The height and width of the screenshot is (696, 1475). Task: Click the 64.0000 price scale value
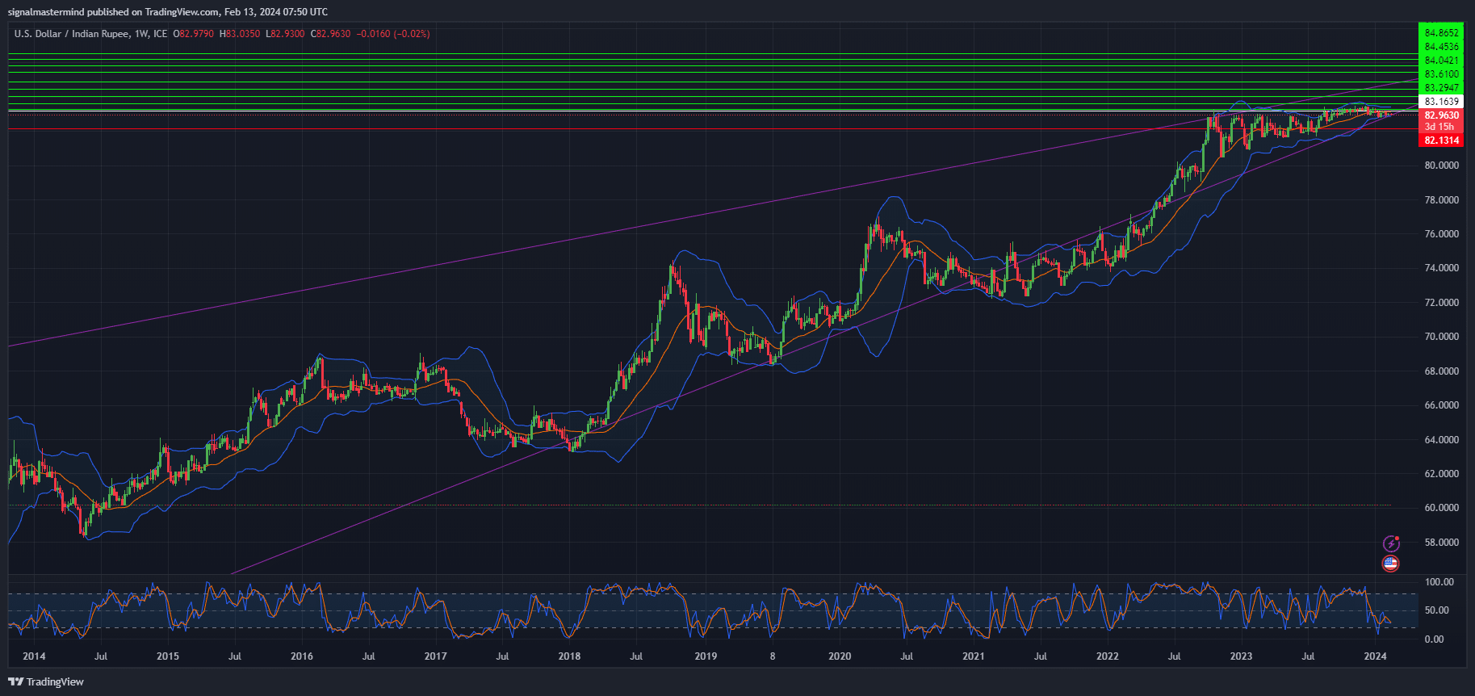[1441, 440]
